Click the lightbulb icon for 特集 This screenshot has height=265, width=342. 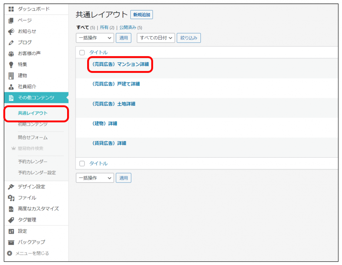tap(11, 64)
